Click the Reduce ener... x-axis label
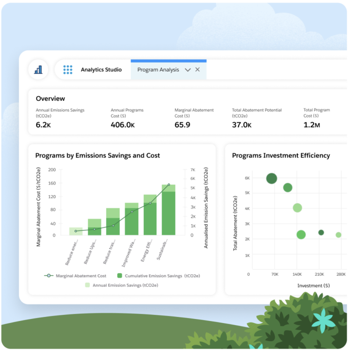The image size is (351, 351). tap(72, 252)
